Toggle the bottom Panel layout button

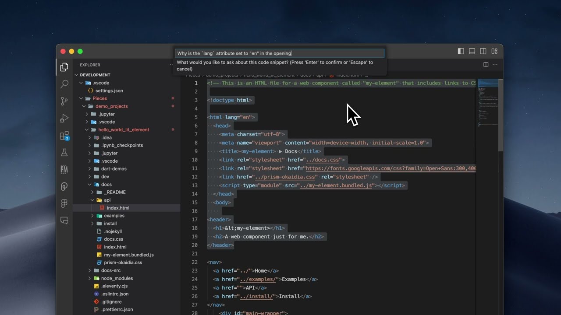[472, 51]
